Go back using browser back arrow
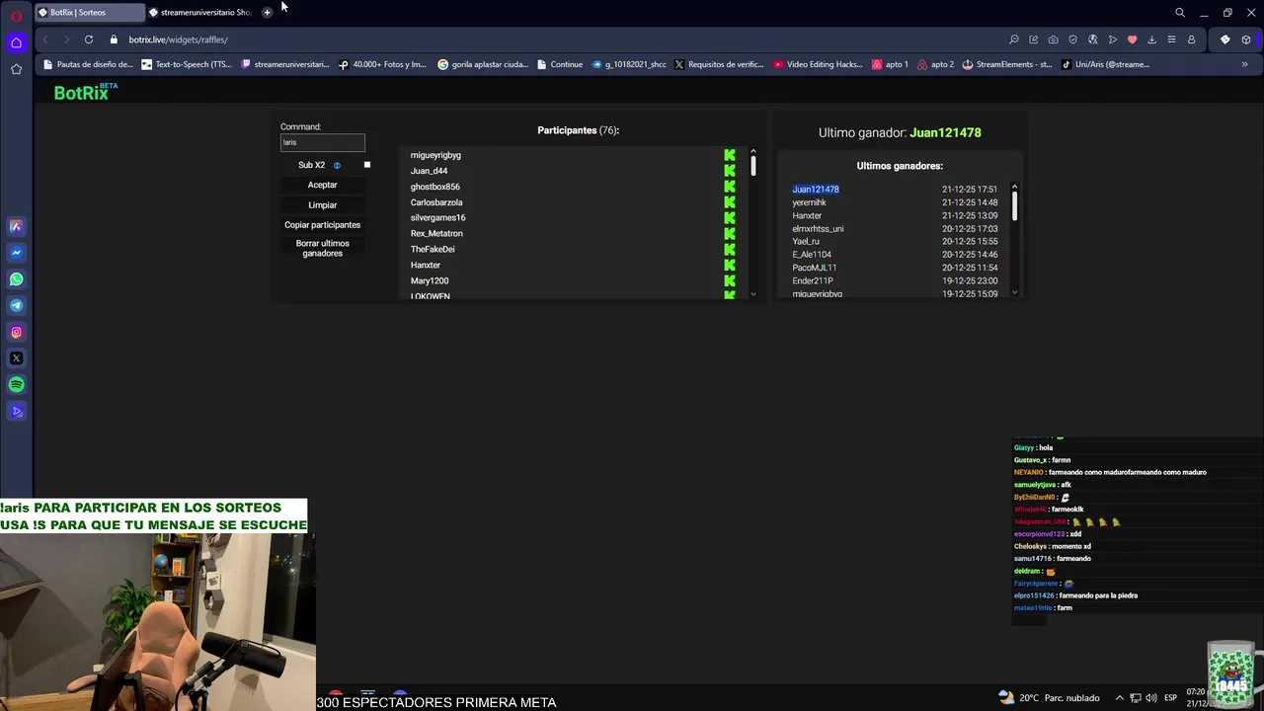The image size is (1264, 711). tap(45, 39)
